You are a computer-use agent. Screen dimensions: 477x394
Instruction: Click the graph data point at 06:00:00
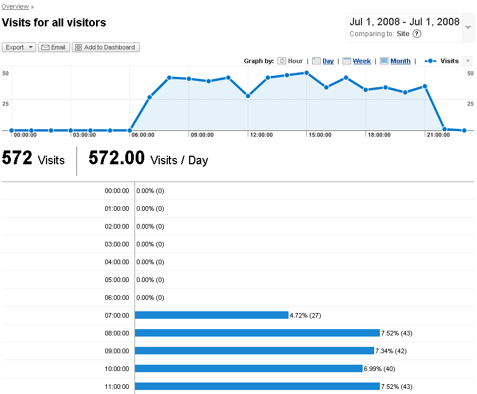(130, 130)
